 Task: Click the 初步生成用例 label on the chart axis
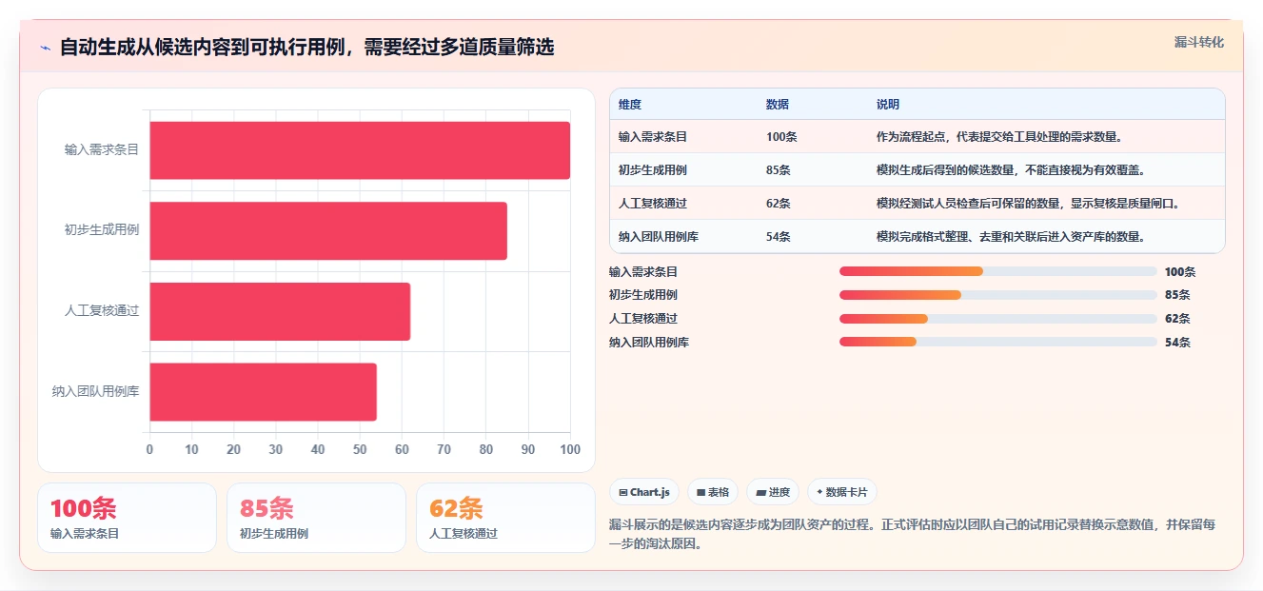[102, 230]
